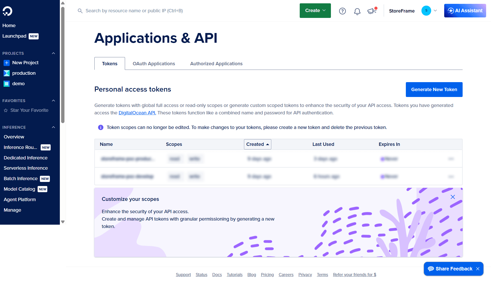The image size is (491, 283).
Task: Open the notifications bell icon
Action: click(357, 11)
